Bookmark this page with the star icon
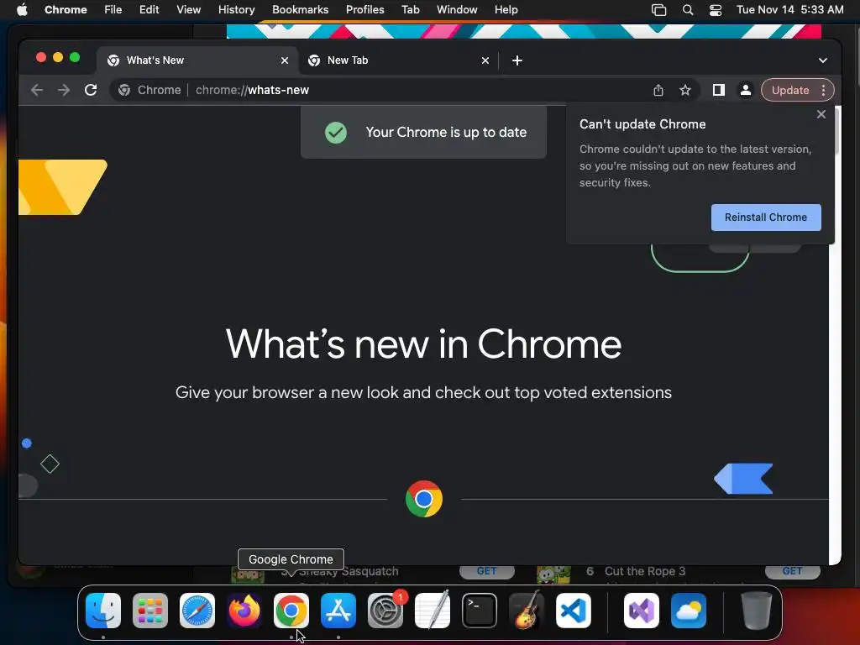 [x=685, y=90]
